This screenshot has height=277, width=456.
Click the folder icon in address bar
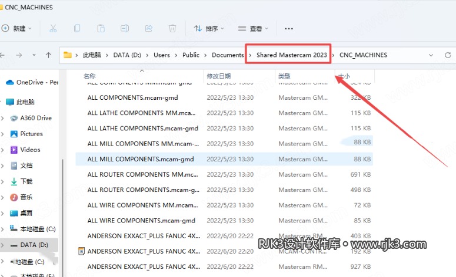[x=68, y=55]
